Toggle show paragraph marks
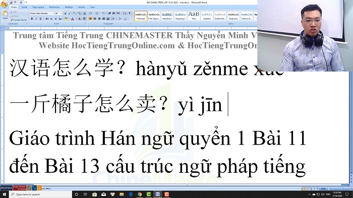Viewport: 353px width, 198px height. pos(130,14)
